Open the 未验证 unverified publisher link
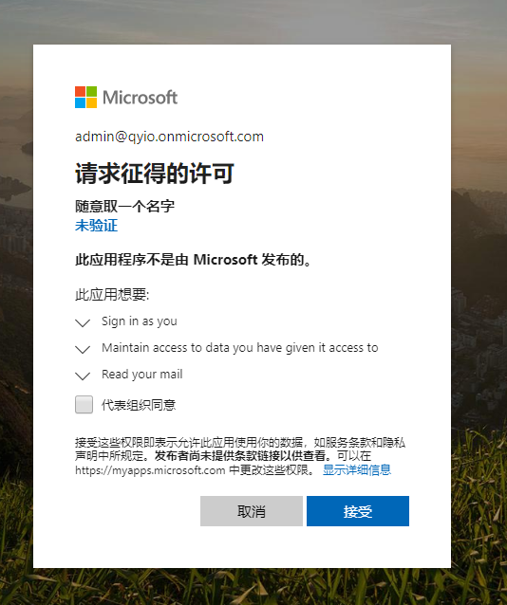The height and width of the screenshot is (605, 507). [96, 226]
